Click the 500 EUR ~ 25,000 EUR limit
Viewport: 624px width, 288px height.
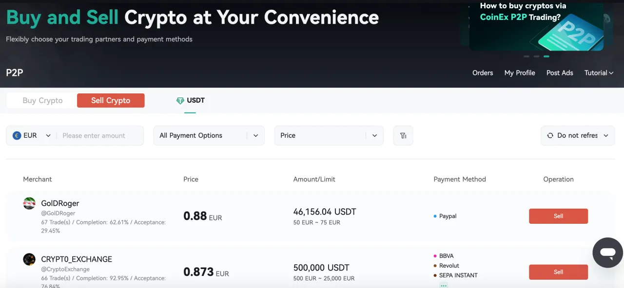click(x=324, y=279)
